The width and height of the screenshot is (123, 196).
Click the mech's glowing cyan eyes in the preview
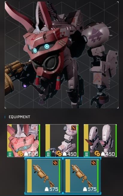(41, 48)
